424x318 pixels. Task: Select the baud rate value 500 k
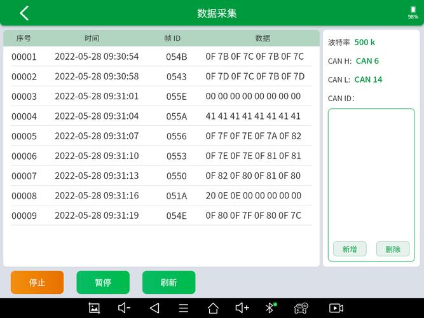pos(364,42)
